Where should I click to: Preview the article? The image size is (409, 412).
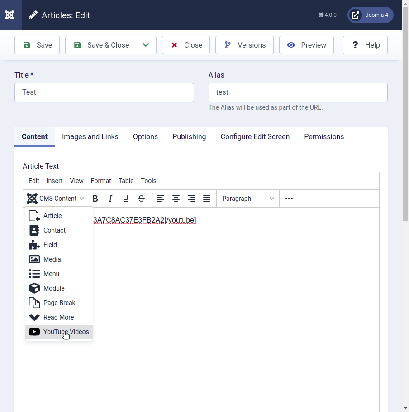click(306, 45)
